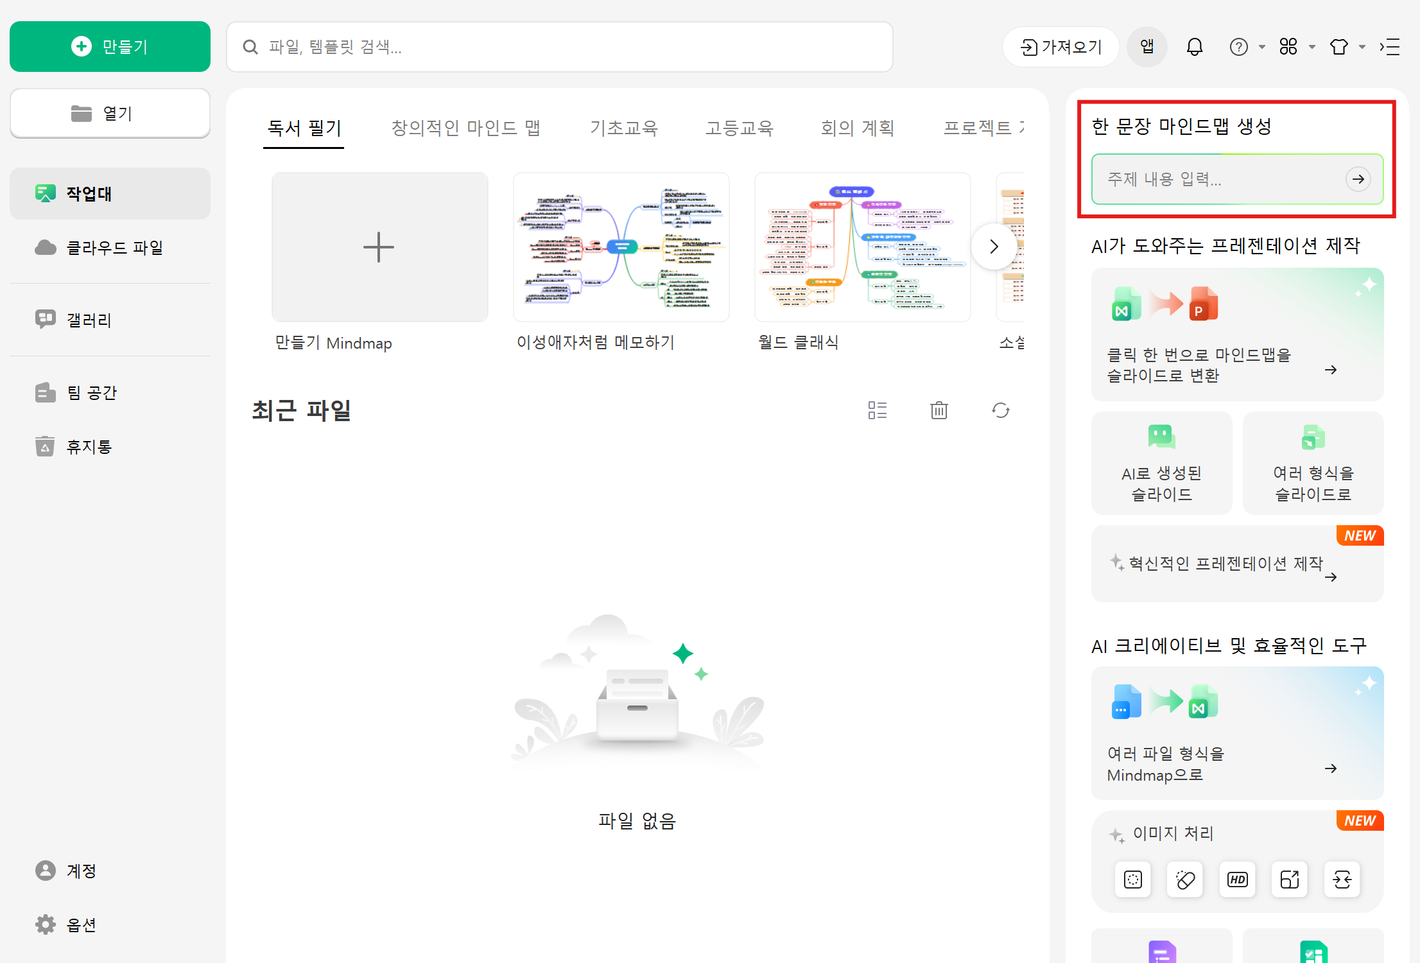
Task: Open the help question mark icon
Action: point(1239,47)
